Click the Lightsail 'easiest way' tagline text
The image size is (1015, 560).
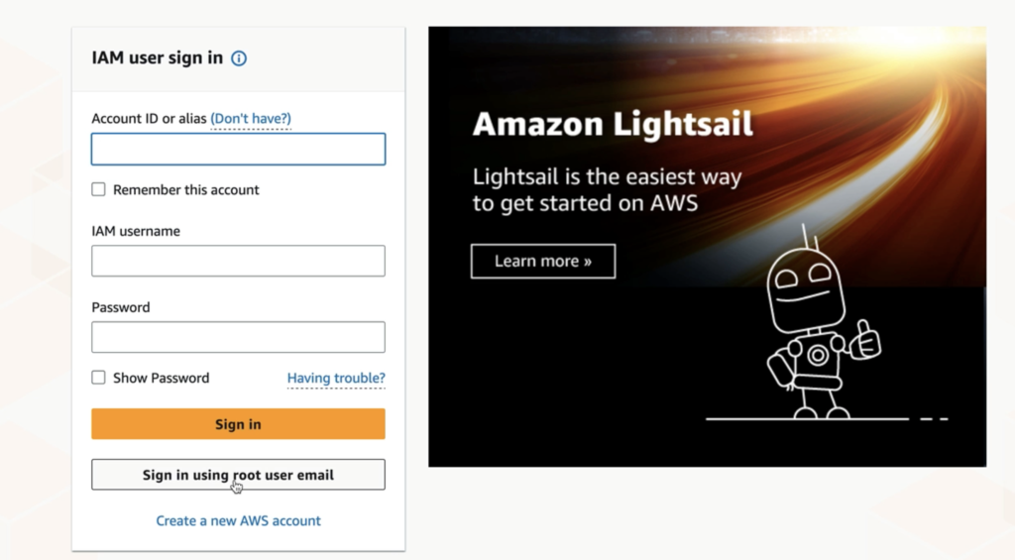click(x=608, y=189)
